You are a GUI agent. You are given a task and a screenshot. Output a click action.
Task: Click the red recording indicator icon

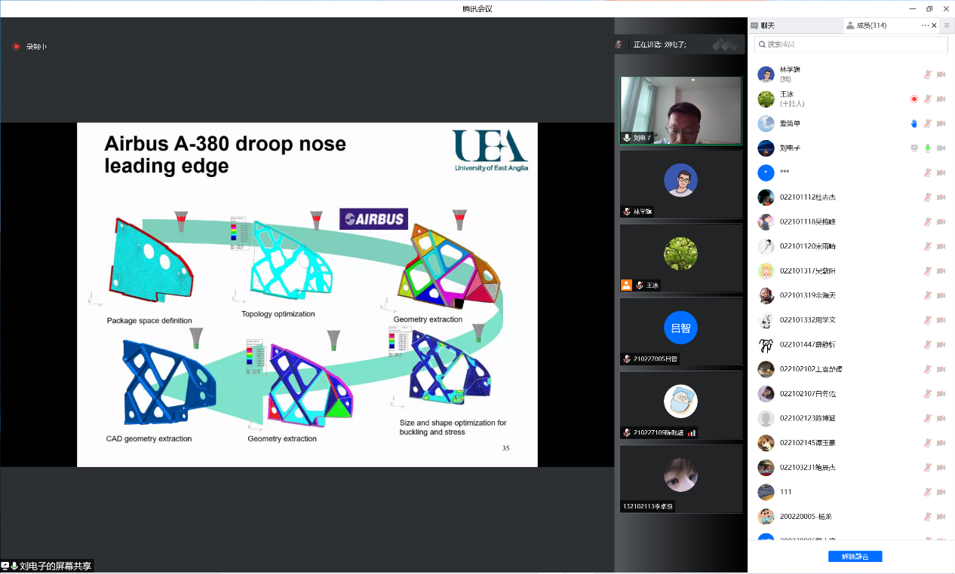point(17,47)
